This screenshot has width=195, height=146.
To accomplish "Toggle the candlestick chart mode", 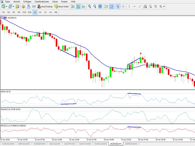I will coord(78,6).
